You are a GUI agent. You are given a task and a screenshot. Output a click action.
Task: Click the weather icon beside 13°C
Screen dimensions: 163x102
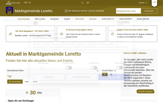[x=30, y=3]
